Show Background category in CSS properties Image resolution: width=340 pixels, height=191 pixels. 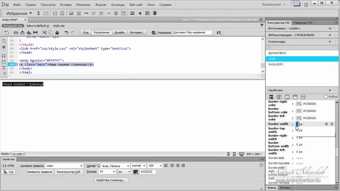(x=295, y=97)
